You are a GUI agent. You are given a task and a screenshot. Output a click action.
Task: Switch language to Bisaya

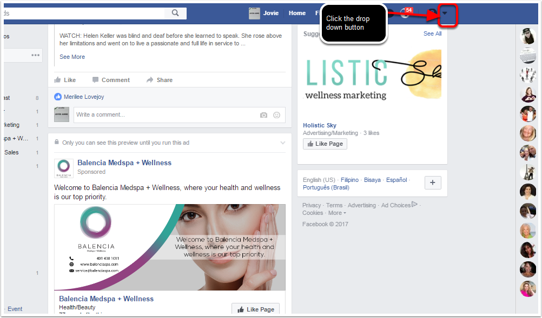pos(372,180)
